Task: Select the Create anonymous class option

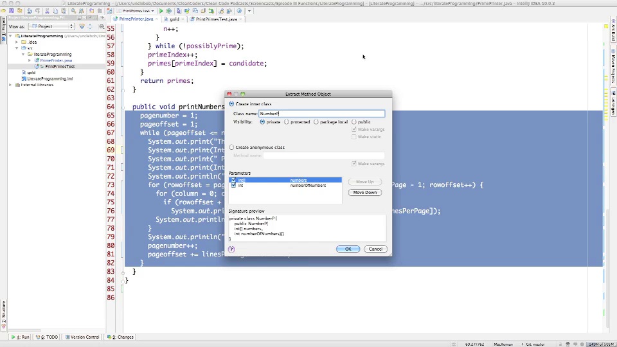Action: tap(231, 147)
